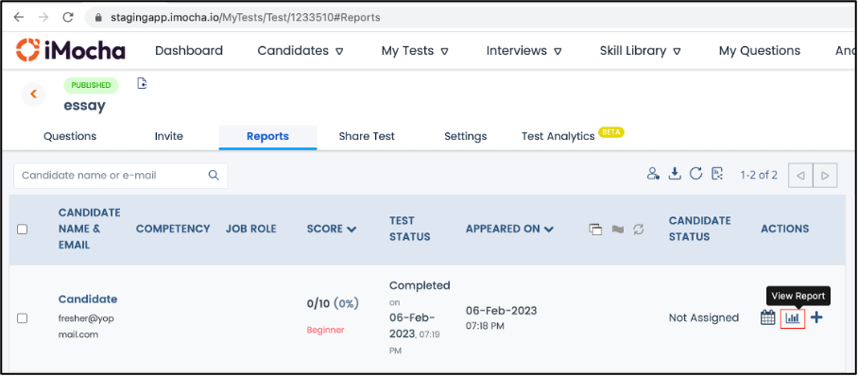The height and width of the screenshot is (376, 858).
Task: Click the lock icon in address bar
Action: [98, 18]
